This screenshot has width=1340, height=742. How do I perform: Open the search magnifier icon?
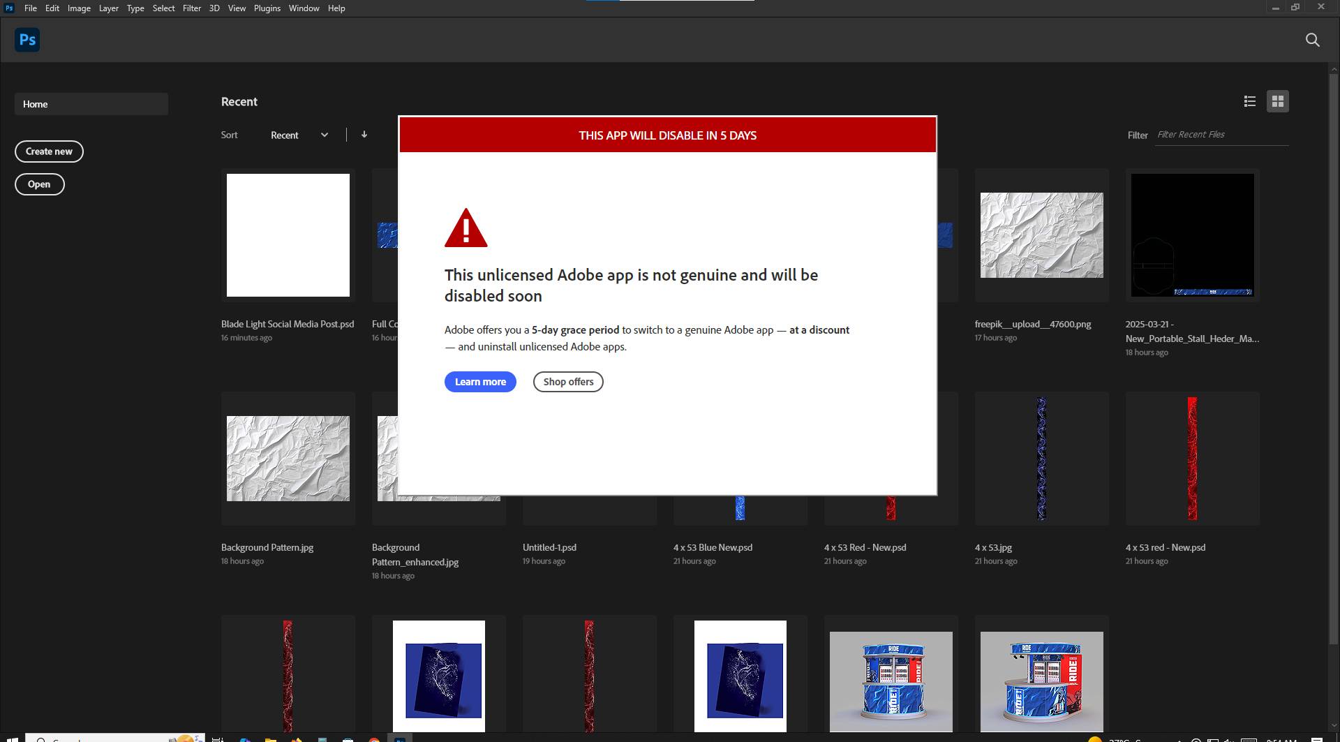[1312, 40]
